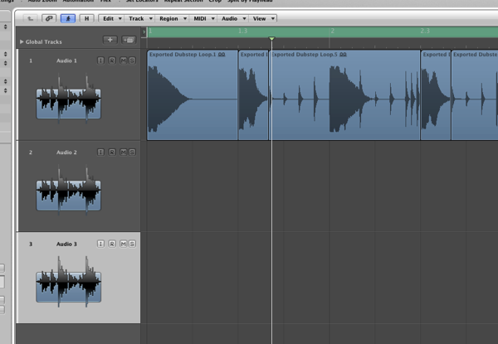498x344 pixels.
Task: Record-enable R button on Audio 2
Action: (x=112, y=153)
